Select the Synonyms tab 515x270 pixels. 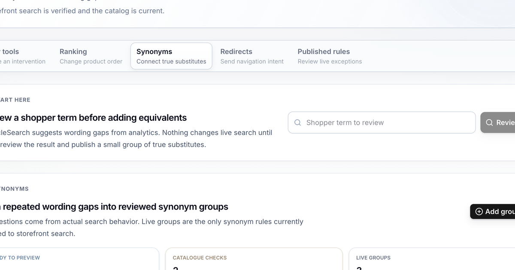[171, 56]
